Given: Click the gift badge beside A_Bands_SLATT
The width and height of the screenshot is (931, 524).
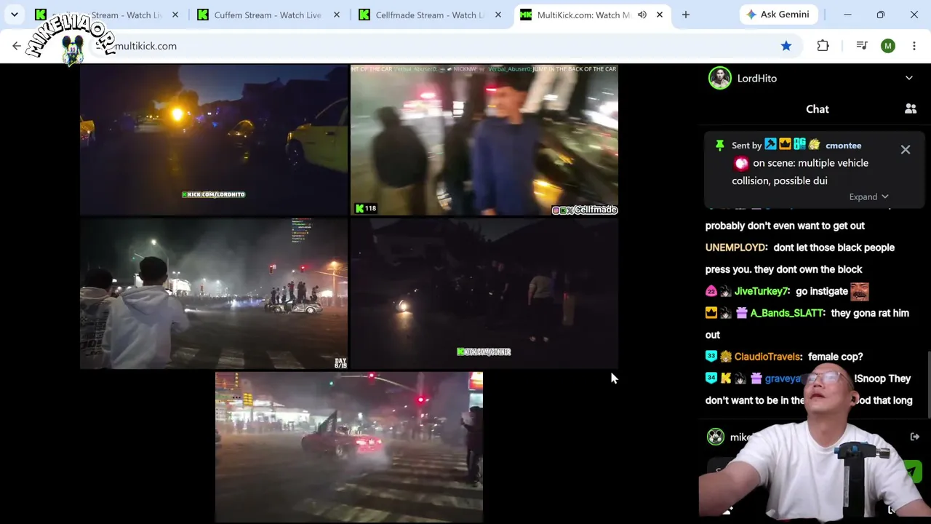Looking at the screenshot, I should pos(741,313).
